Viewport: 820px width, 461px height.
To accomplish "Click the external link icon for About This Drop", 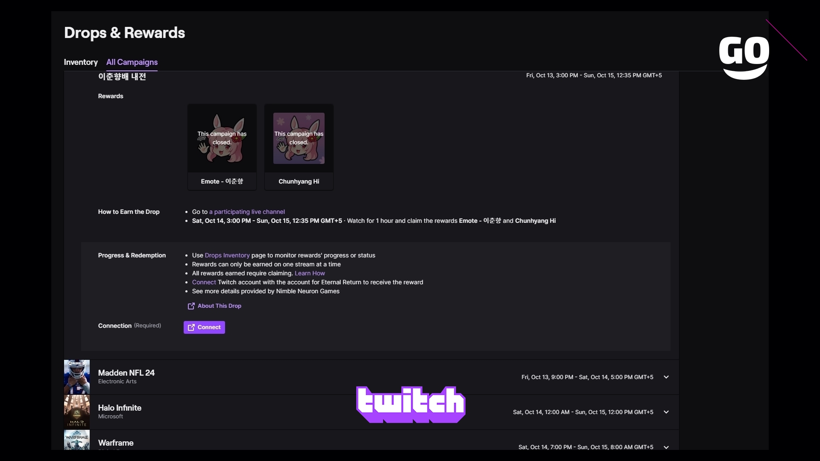I will [191, 306].
